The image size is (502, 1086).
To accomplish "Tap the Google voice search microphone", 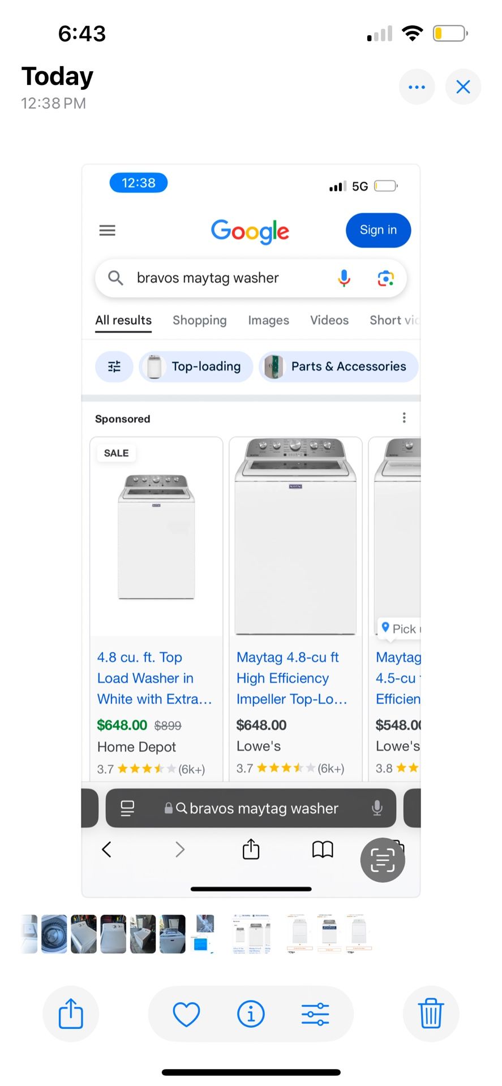I will (x=344, y=278).
